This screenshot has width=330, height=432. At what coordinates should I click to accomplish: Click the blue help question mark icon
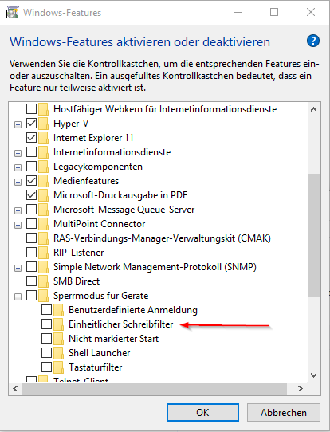[313, 41]
